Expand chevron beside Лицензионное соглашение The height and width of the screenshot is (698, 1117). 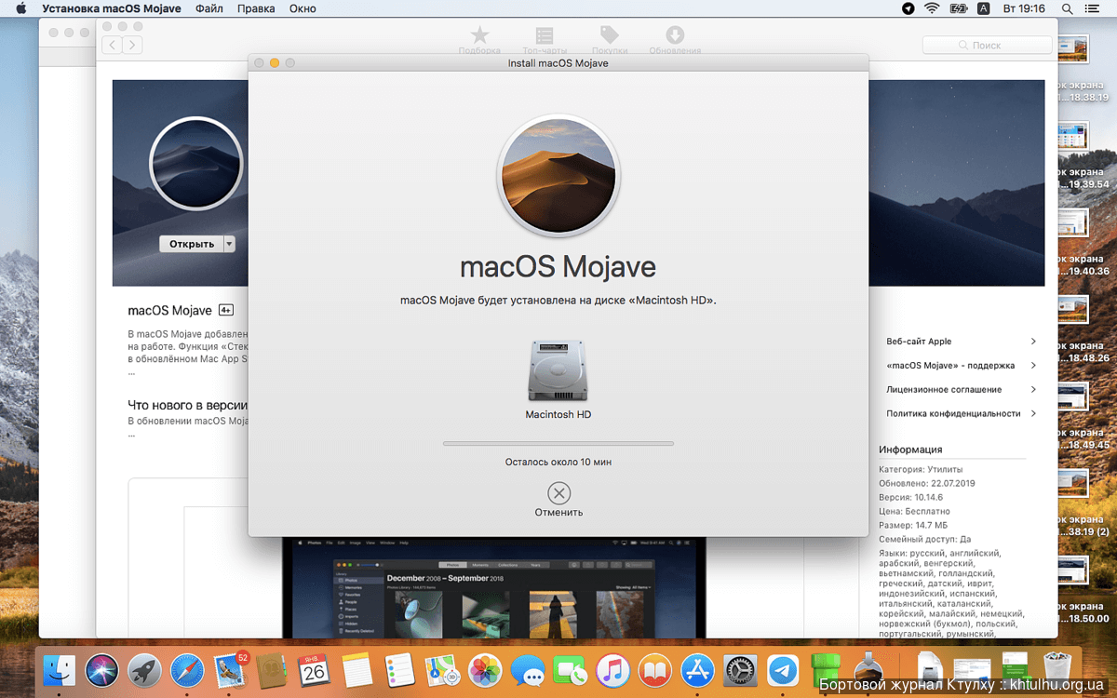[x=1033, y=390]
